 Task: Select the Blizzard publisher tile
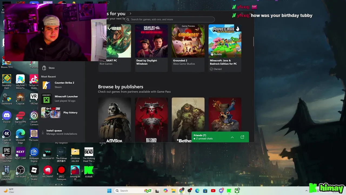[x=151, y=120]
